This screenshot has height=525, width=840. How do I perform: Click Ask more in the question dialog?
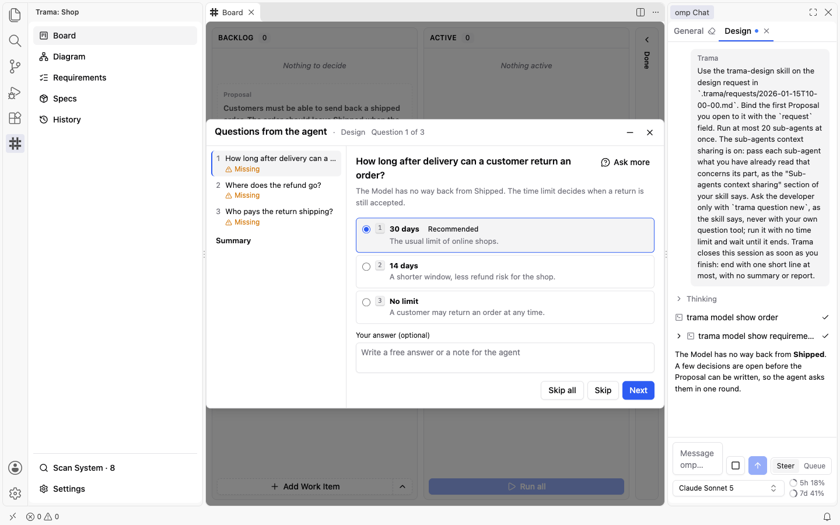[x=625, y=162]
